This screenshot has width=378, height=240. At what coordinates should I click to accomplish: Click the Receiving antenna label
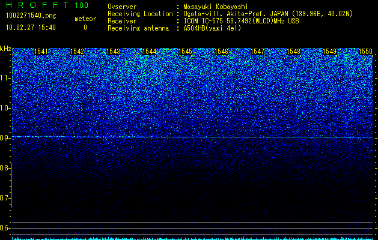138,28
